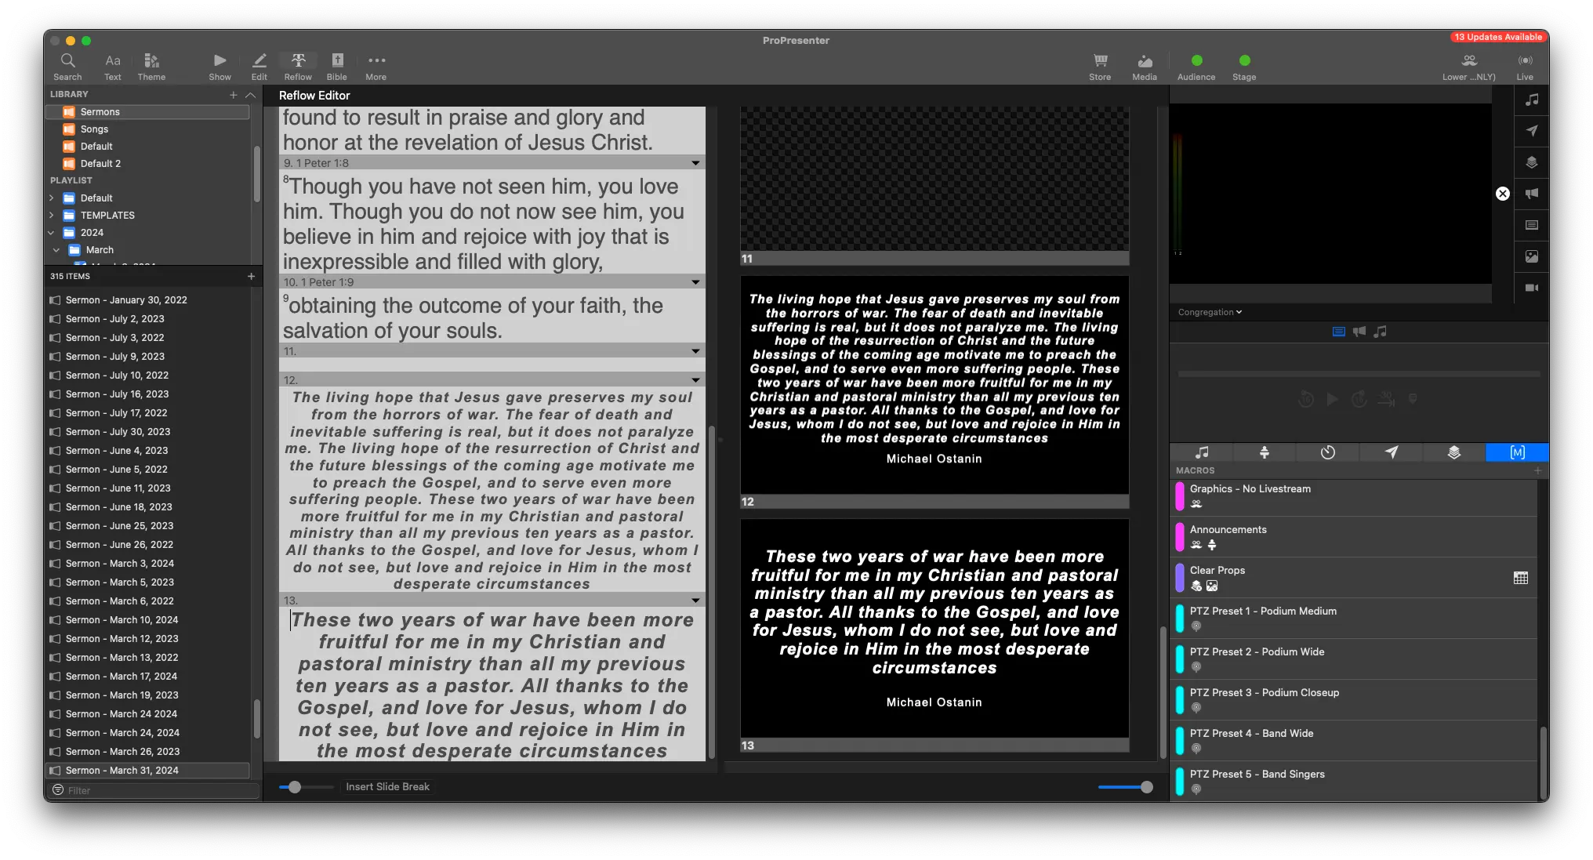Image resolution: width=1593 pixels, height=860 pixels.
Task: Open slide 10 1 Peter 1:9 dropdown arrow
Action: [695, 282]
